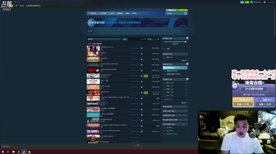
Task: Toggle Special Offers checkbox under price slider
Action: coord(164,49)
